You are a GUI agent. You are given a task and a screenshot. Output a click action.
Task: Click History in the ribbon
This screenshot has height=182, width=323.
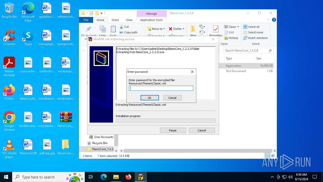click(x=231, y=38)
